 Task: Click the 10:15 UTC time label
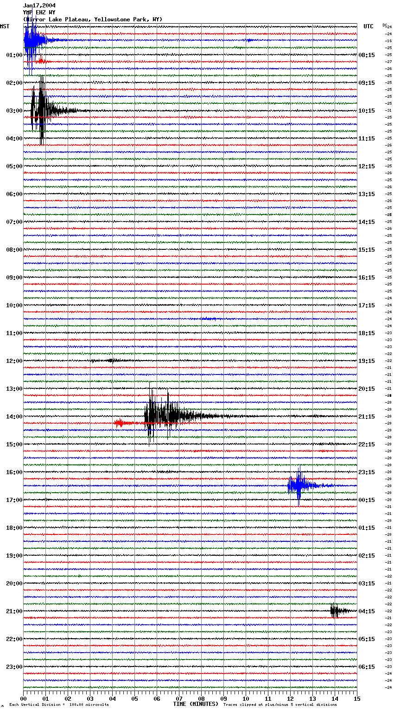tap(367, 111)
